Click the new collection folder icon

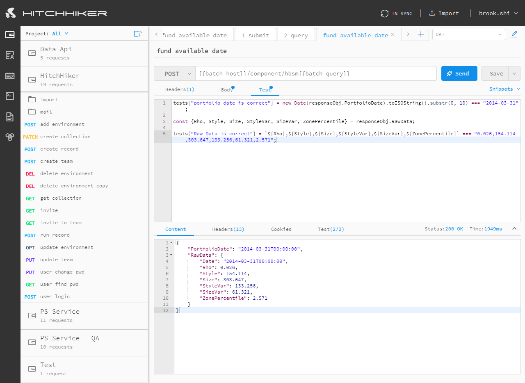(x=138, y=34)
